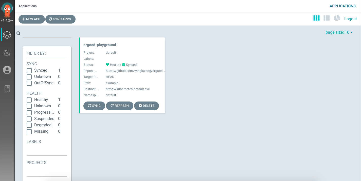Toggle the OutOfSync filter checkbox
The height and width of the screenshot is (181, 361).
pos(29,83)
